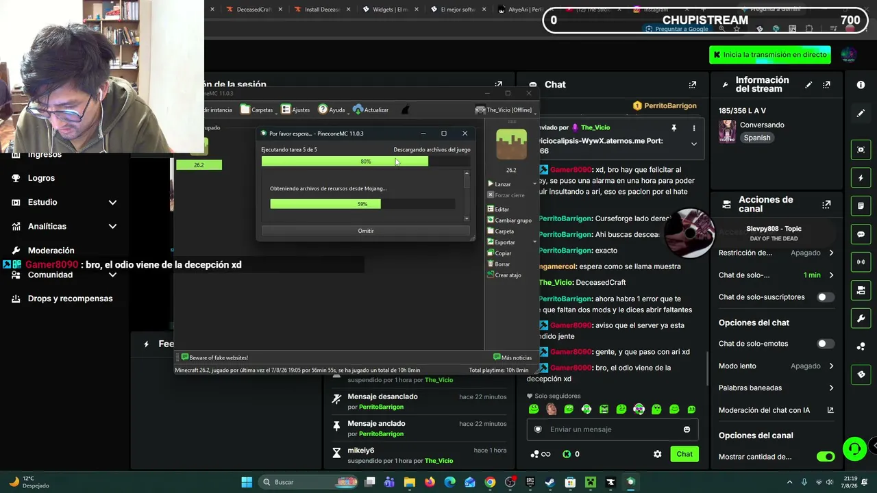Disable Mostrar cantidad de... switch
The width and height of the screenshot is (877, 493).
pos(826,457)
